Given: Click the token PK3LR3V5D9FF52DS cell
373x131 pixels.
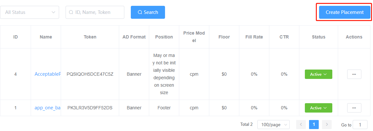Looking at the screenshot, I should point(90,108).
